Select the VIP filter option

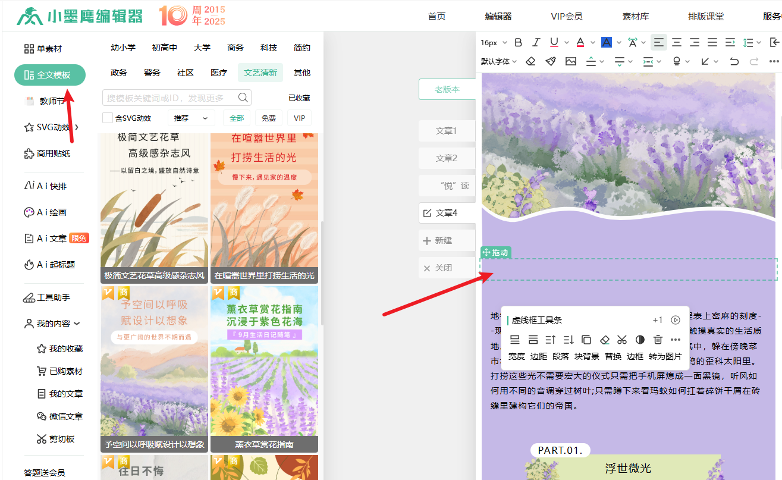[x=299, y=118]
